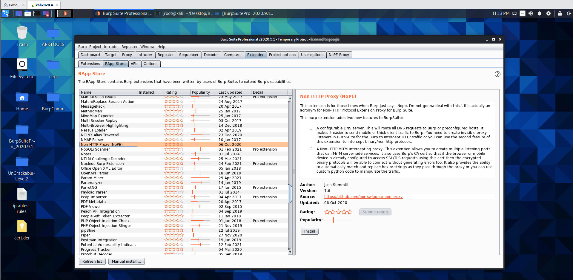The height and width of the screenshot is (280, 573).
Task: Click the Burp workspace thumbnail in the panel
Action: pos(64,13)
